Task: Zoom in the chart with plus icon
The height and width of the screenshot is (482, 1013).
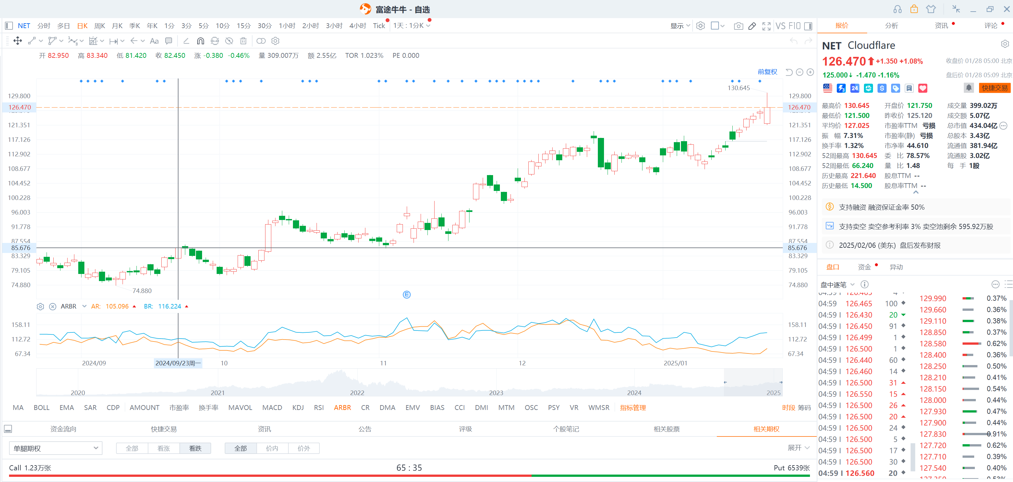Action: tap(810, 72)
